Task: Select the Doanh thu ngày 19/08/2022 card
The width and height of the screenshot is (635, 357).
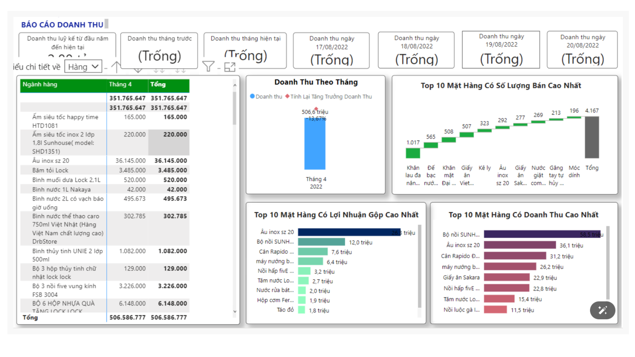Action: coord(501,50)
